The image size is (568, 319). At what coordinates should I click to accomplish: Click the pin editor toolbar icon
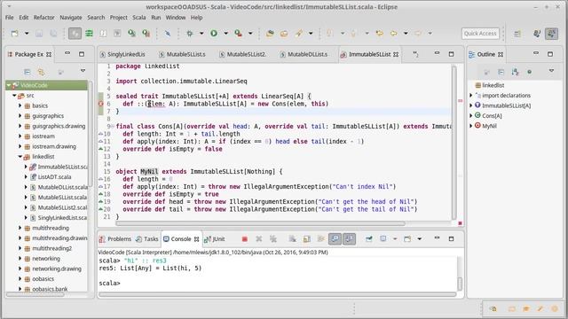pyautogui.click(x=168, y=34)
